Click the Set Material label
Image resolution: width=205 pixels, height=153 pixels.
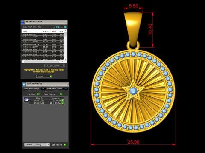[x=57, y=145]
